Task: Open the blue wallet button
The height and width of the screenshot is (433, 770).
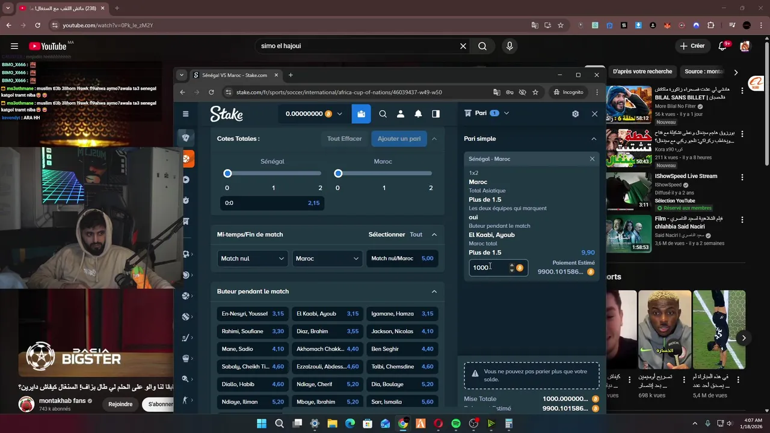Action: point(361,114)
